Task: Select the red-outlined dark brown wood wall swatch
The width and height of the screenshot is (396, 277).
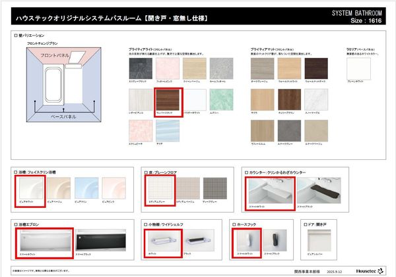Action: (166, 101)
